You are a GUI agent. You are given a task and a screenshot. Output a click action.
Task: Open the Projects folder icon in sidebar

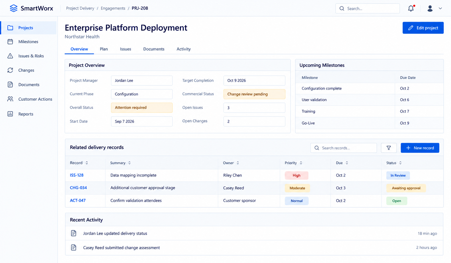[10, 28]
